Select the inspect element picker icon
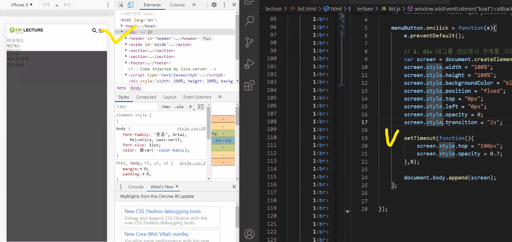 click(121, 5)
